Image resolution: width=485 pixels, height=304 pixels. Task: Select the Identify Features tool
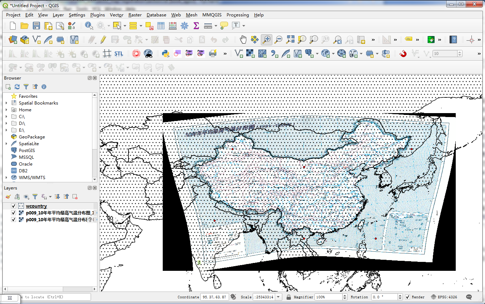[x=89, y=26]
